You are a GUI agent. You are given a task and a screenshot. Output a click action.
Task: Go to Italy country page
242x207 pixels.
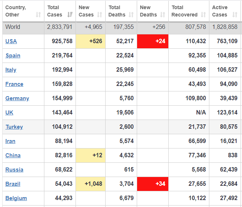click(11, 70)
